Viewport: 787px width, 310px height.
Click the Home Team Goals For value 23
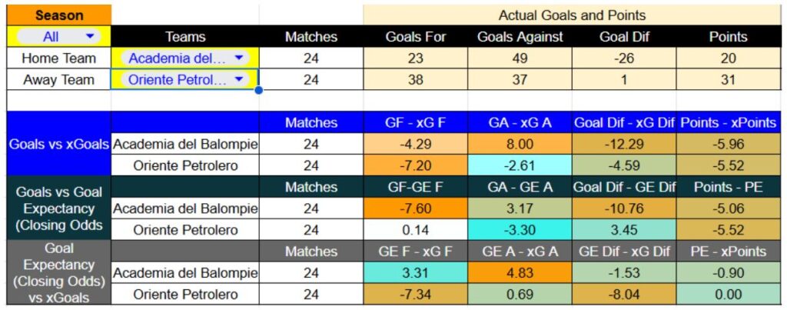[415, 58]
